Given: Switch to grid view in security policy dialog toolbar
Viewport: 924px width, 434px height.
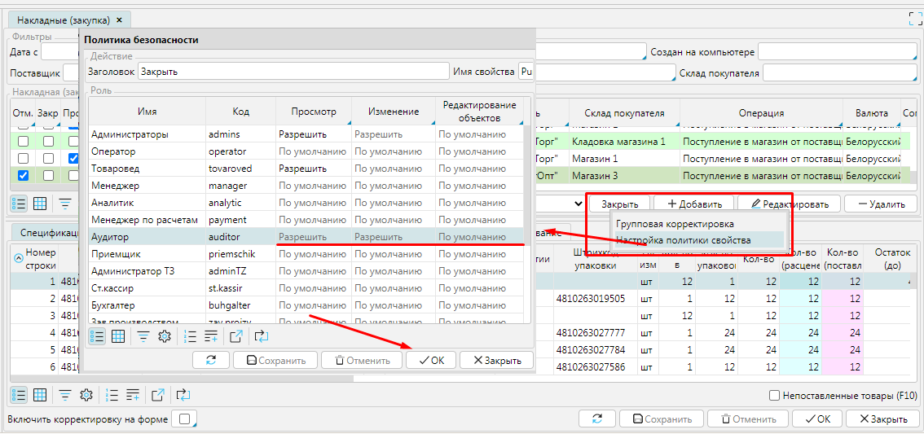Looking at the screenshot, I should (118, 336).
